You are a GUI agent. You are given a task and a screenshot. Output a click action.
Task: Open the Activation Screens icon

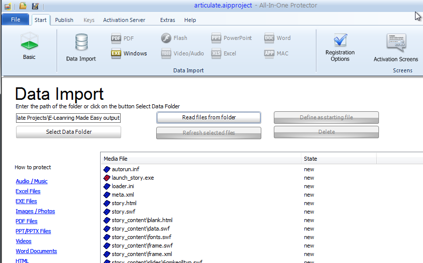(x=395, y=42)
